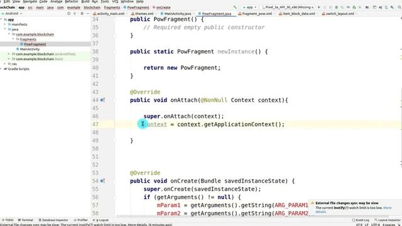Click the blockchain breadcrumb in navigation bar
The image size is (402, 226).
pyautogui.click(x=92, y=8)
